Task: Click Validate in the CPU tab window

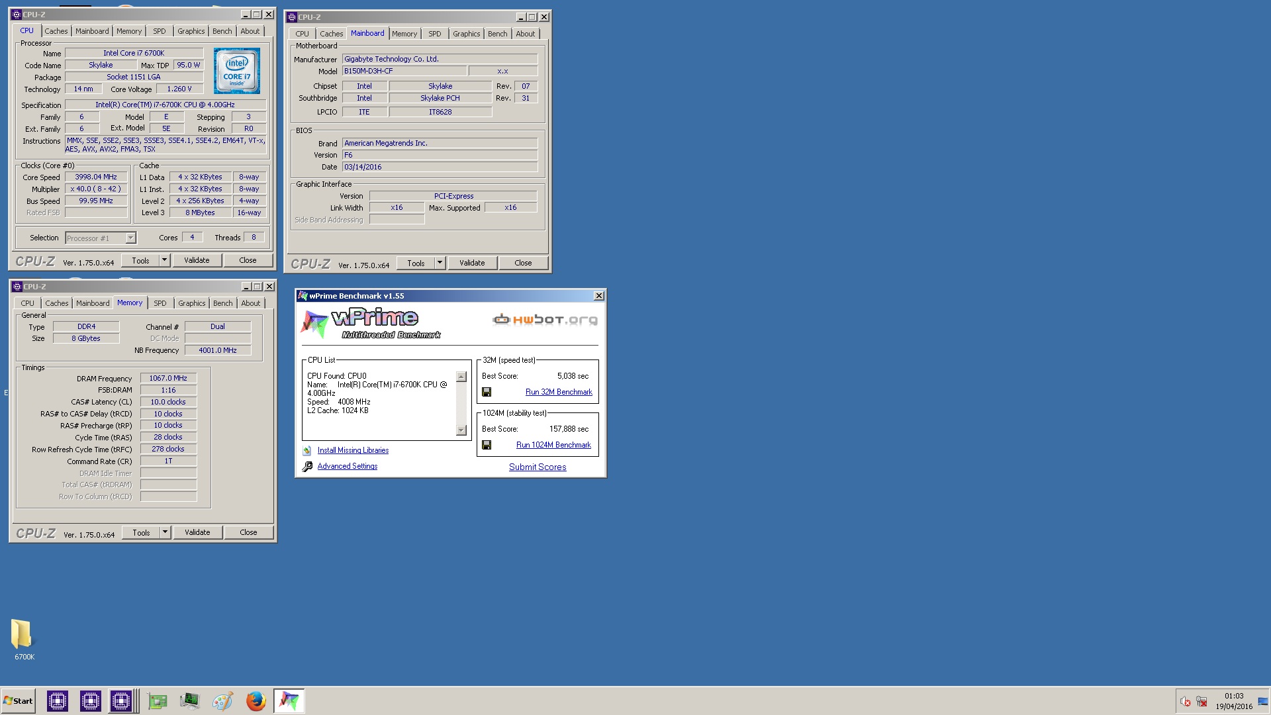Action: coord(197,260)
